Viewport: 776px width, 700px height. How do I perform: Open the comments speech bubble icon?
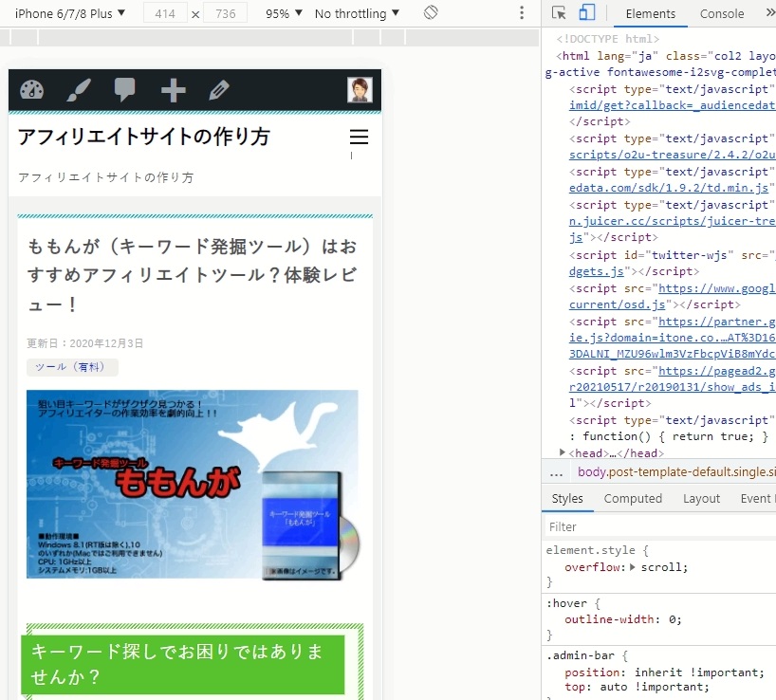124,90
